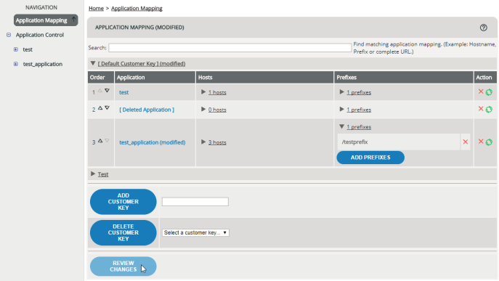
Task: Click green refresh icon for Deleted Application row
Action: [489, 110]
